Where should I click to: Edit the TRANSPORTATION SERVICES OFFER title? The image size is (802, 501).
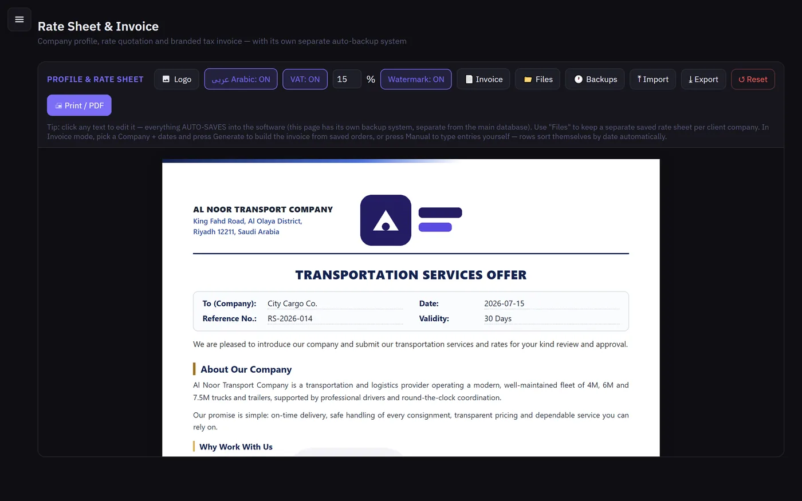[411, 275]
